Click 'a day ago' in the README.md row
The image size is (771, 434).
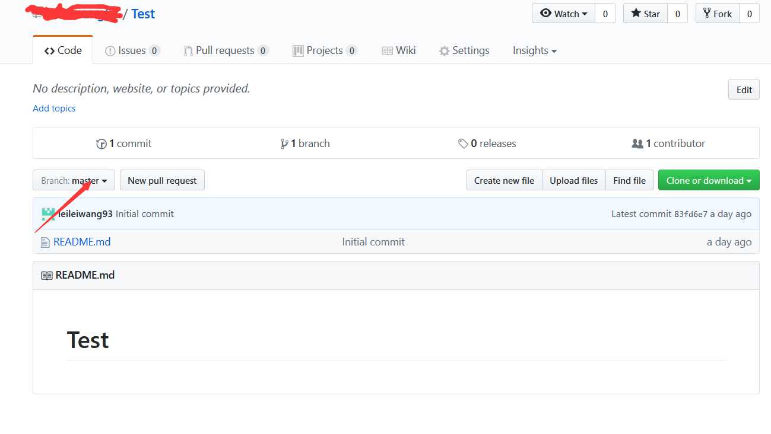coord(729,242)
